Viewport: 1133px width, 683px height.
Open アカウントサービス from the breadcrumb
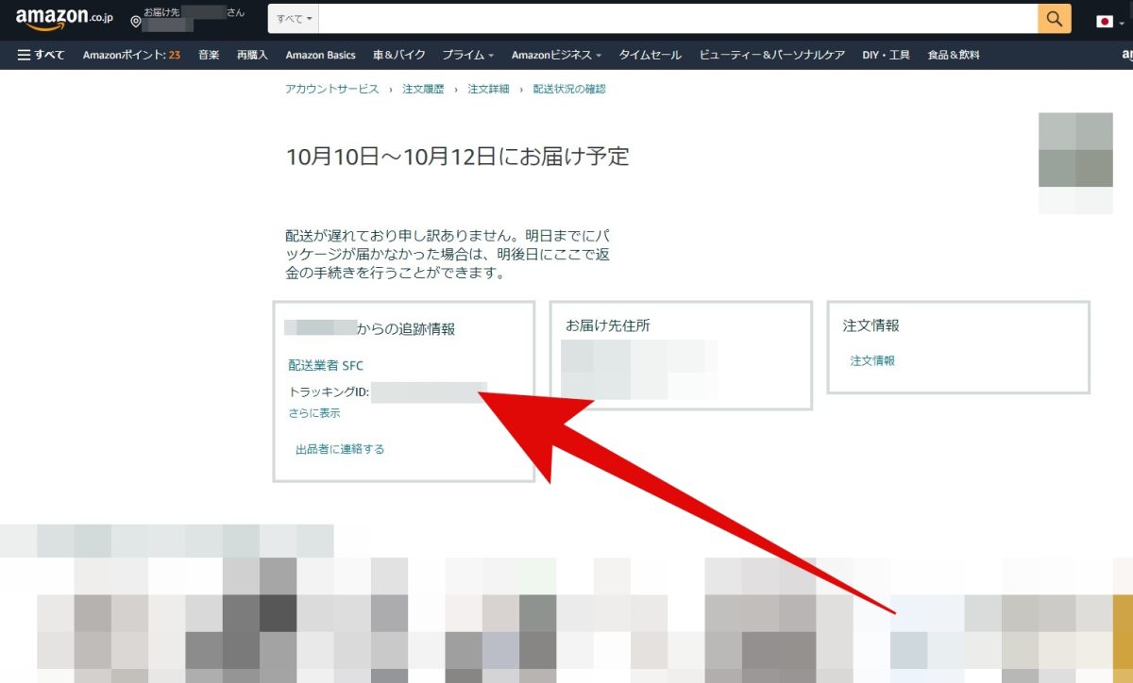coord(332,88)
